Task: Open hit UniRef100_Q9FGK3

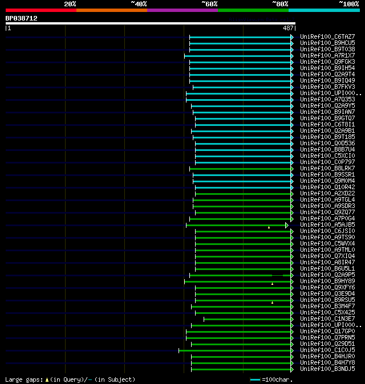Action: tap(327, 62)
